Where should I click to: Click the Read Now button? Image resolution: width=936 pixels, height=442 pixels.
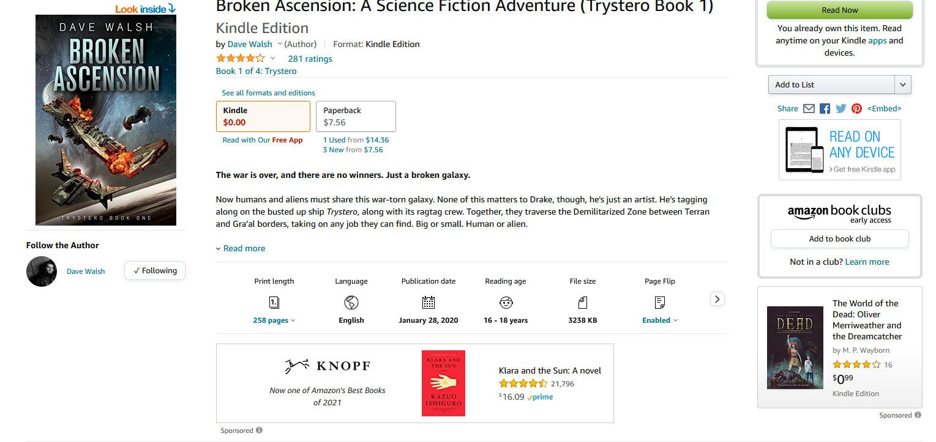coord(839,10)
